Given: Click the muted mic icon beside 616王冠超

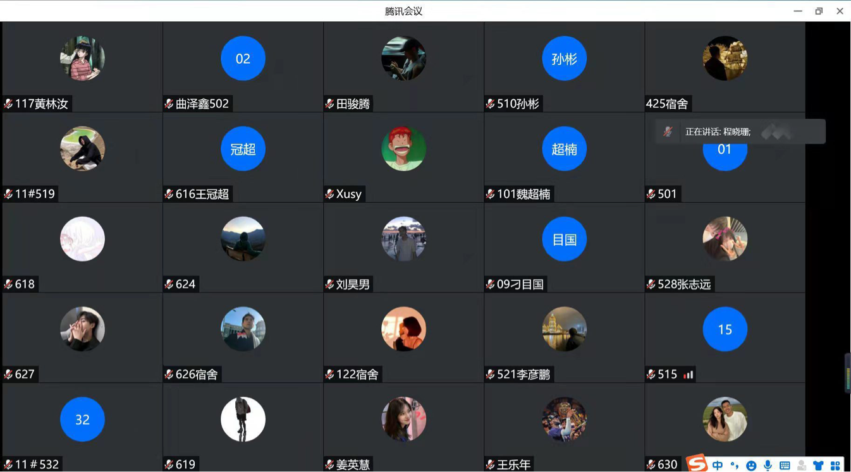Looking at the screenshot, I should coord(169,194).
